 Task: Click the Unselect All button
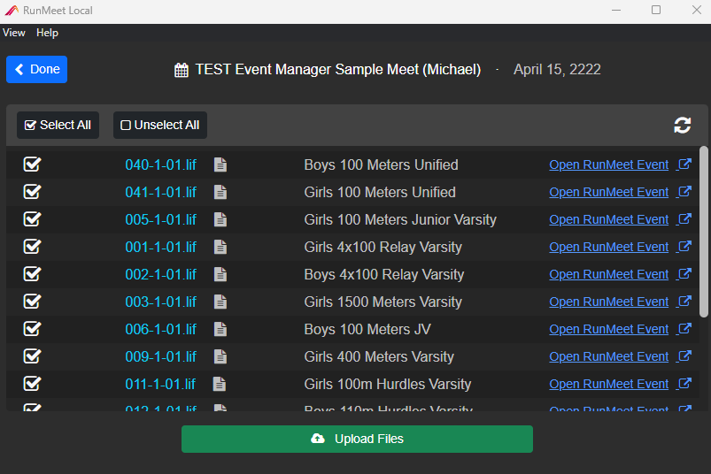[160, 125]
